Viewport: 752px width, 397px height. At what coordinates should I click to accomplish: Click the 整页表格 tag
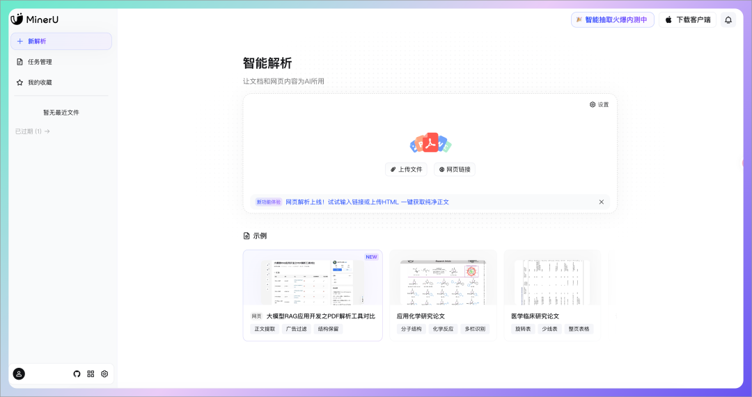[x=579, y=329]
